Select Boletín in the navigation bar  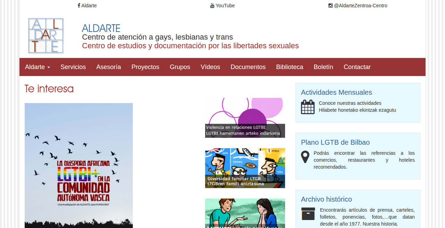323,67
